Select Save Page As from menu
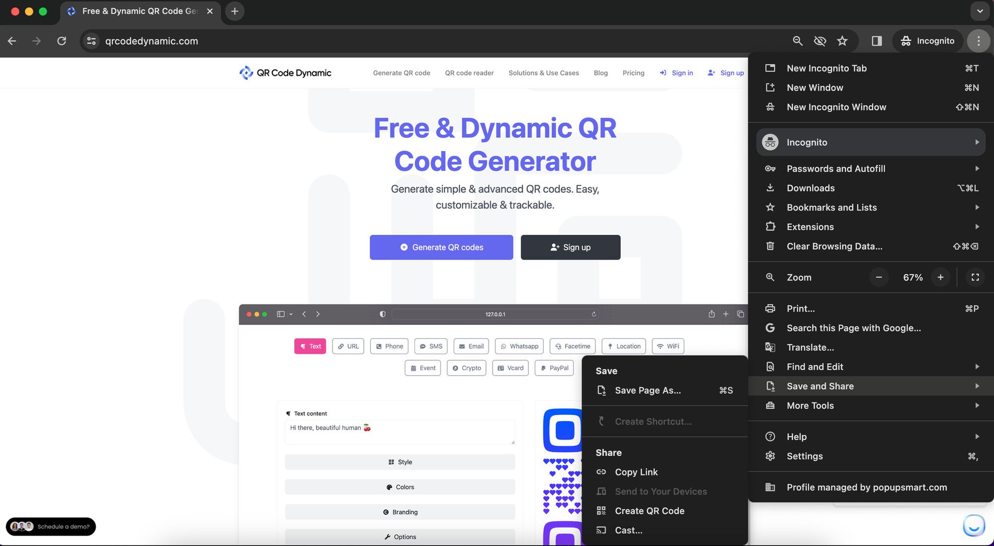 648,390
